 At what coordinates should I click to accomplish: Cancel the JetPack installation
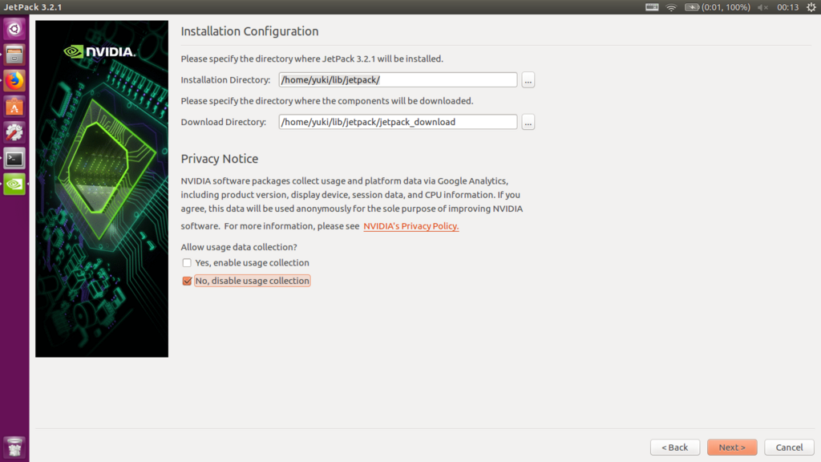pos(789,448)
